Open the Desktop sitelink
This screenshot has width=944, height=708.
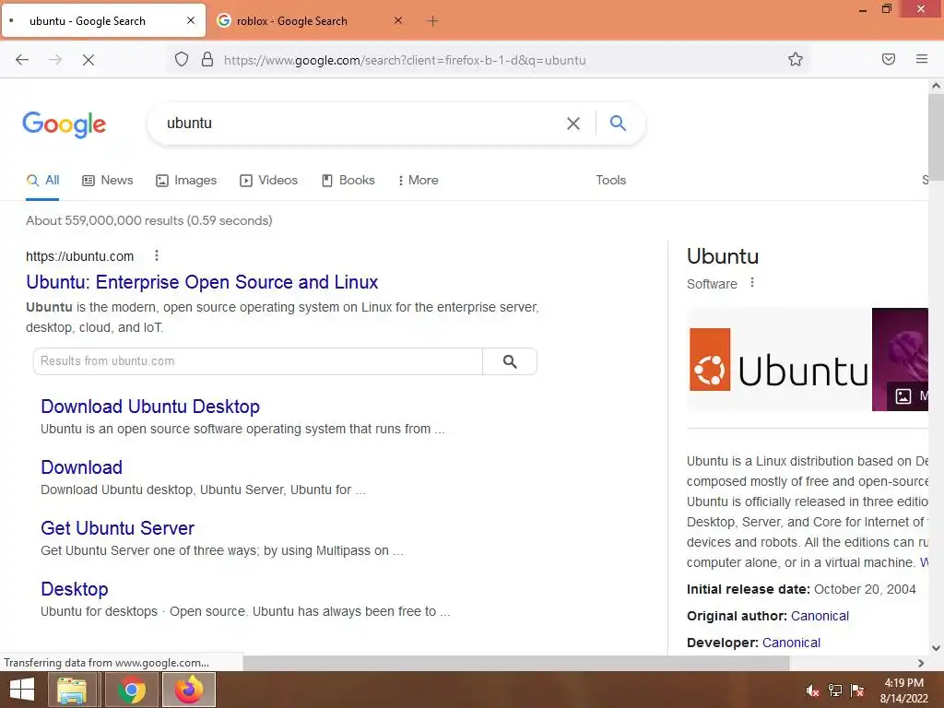[x=74, y=589]
